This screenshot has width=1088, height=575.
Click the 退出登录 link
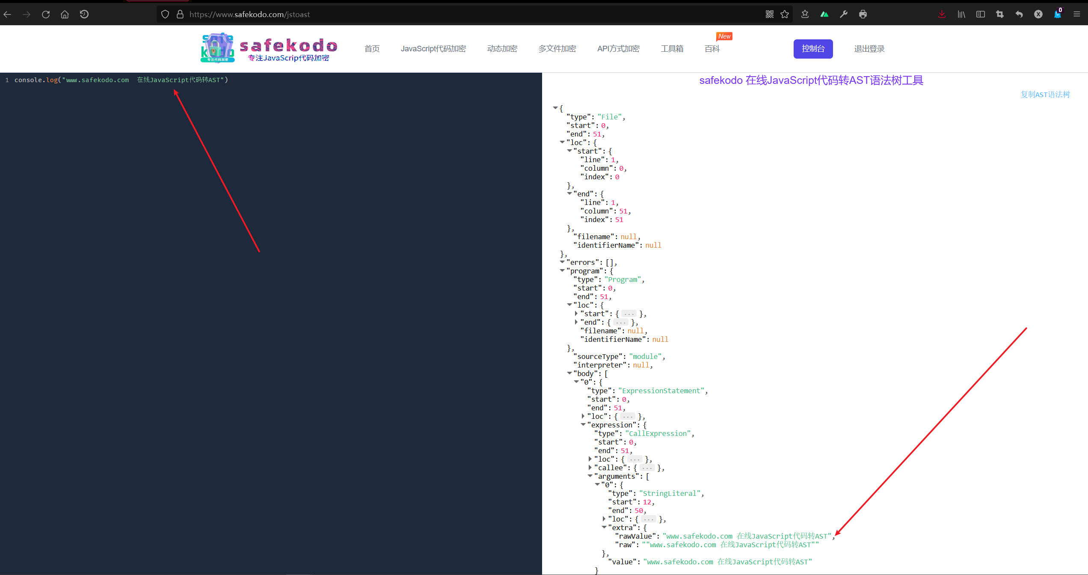coord(869,49)
